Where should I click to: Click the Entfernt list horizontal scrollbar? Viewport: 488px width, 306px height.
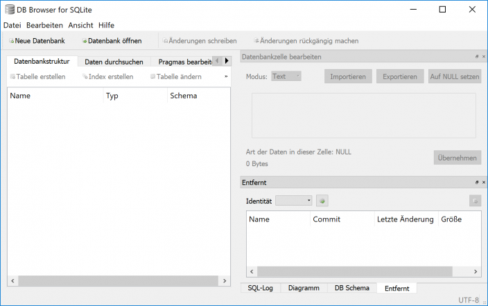click(363, 272)
